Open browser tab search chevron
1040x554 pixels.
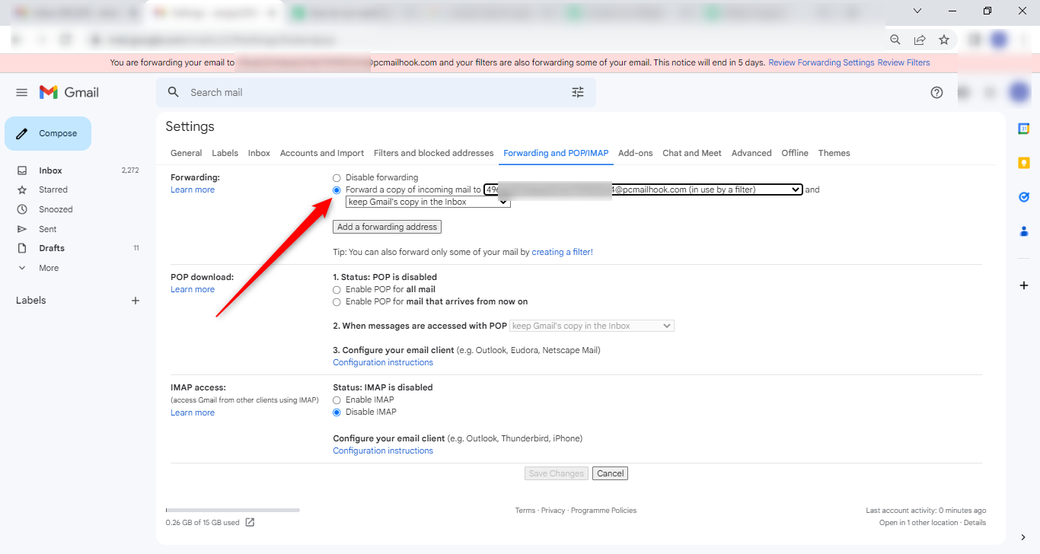(917, 11)
